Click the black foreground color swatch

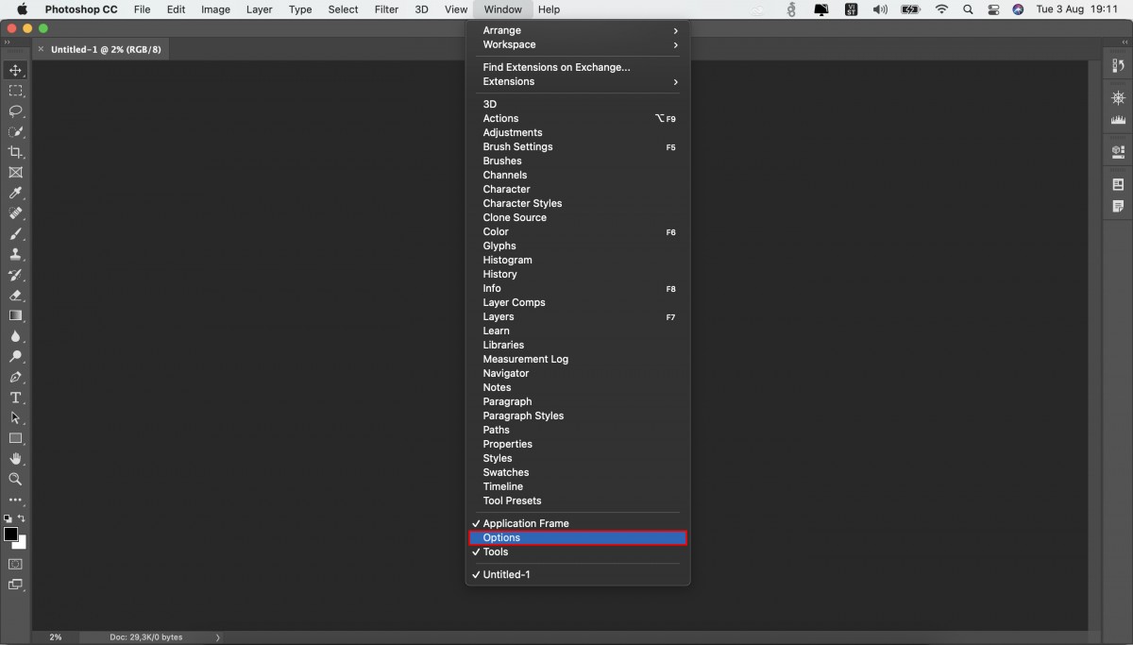click(10, 535)
